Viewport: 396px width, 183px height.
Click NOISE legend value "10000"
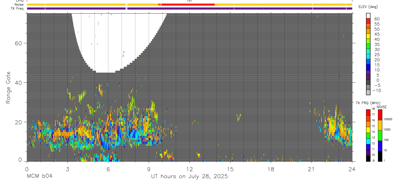tap(387, 119)
